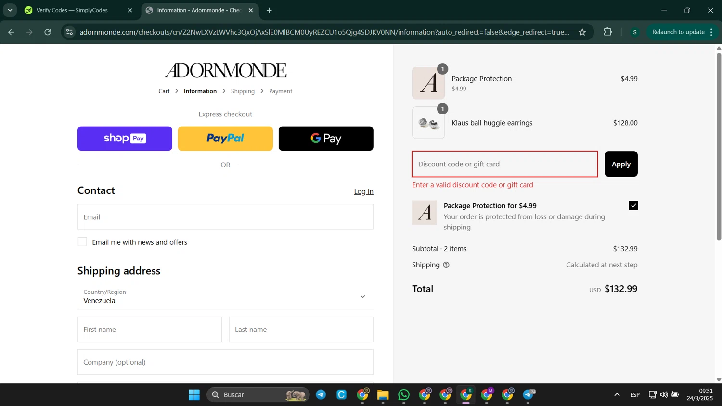Viewport: 722px width, 406px height.
Task: Select the Information breadcrumb step
Action: (200, 91)
